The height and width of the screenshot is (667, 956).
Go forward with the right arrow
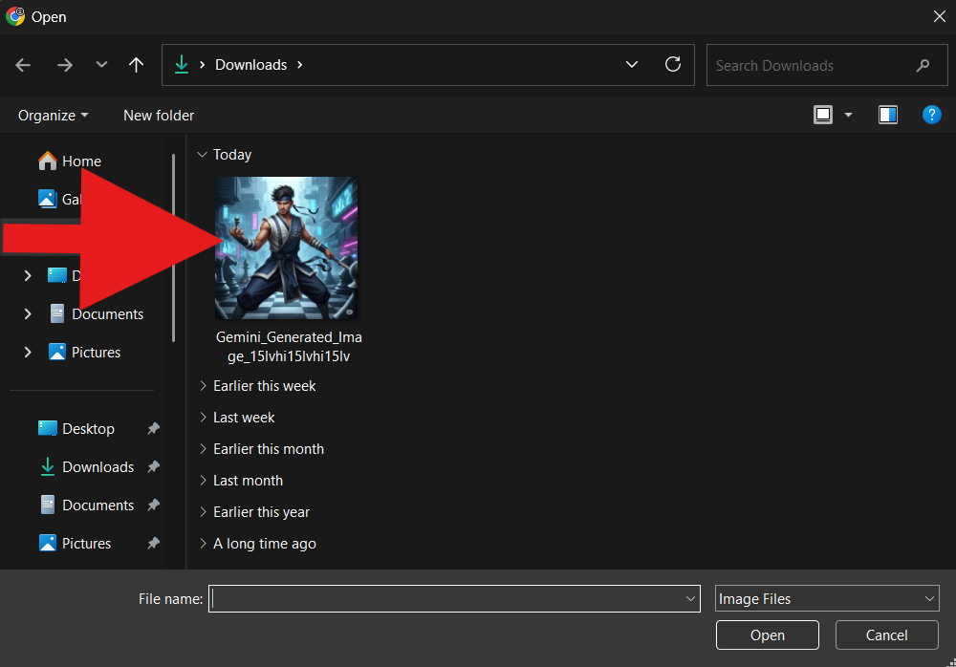65,65
